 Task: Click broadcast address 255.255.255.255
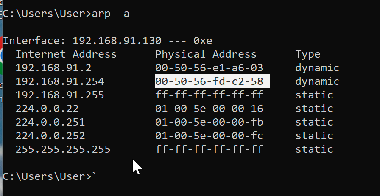coord(63,149)
